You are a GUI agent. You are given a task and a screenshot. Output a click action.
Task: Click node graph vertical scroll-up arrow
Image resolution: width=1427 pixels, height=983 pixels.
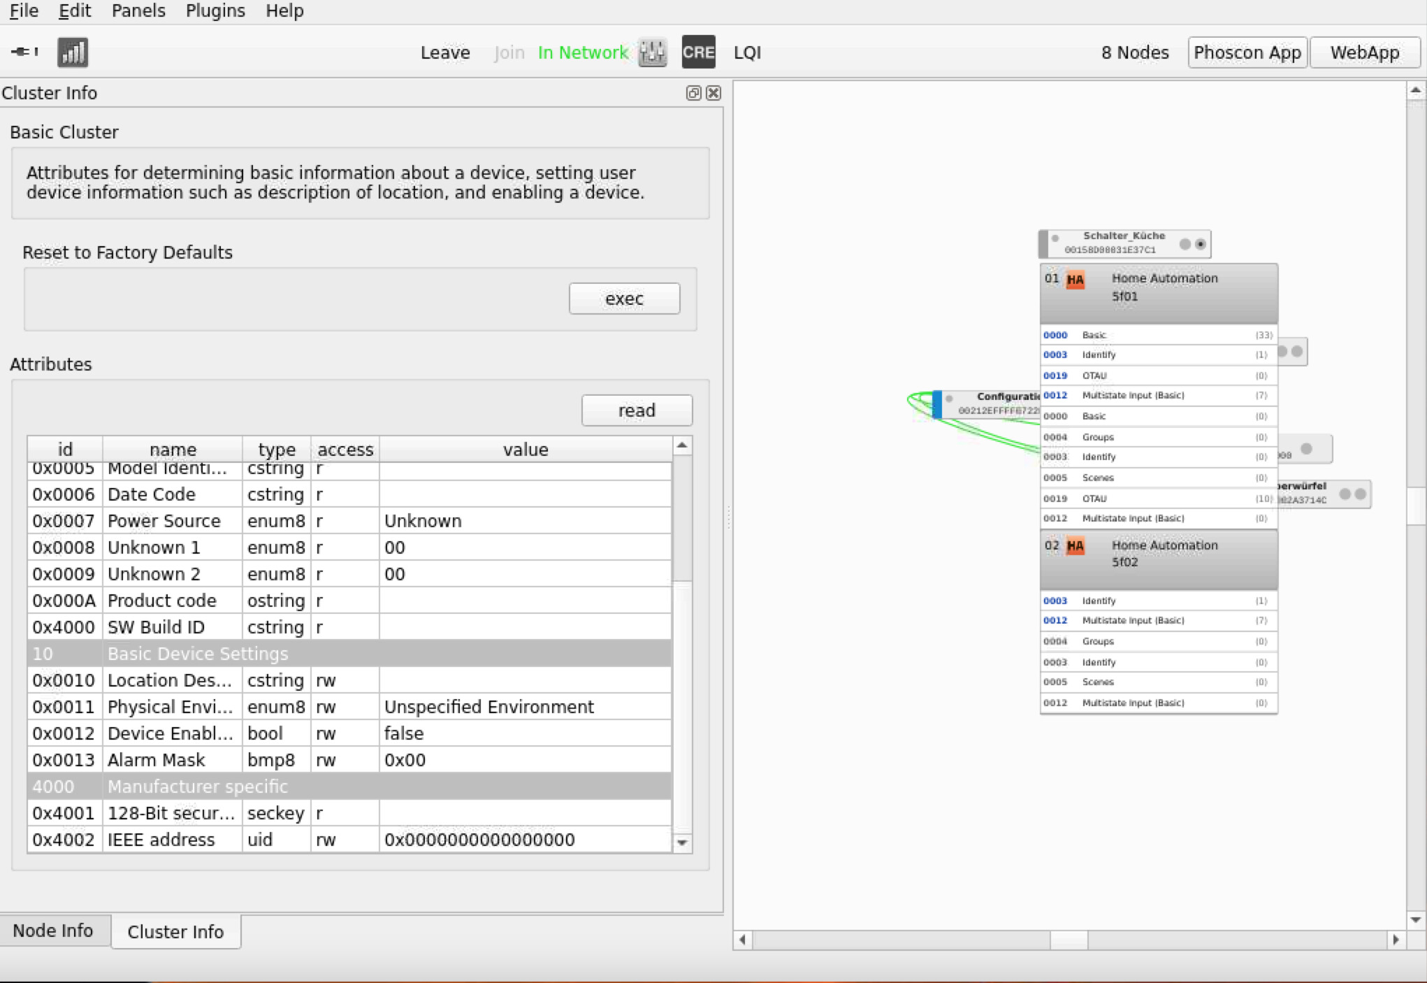pyautogui.click(x=1415, y=90)
